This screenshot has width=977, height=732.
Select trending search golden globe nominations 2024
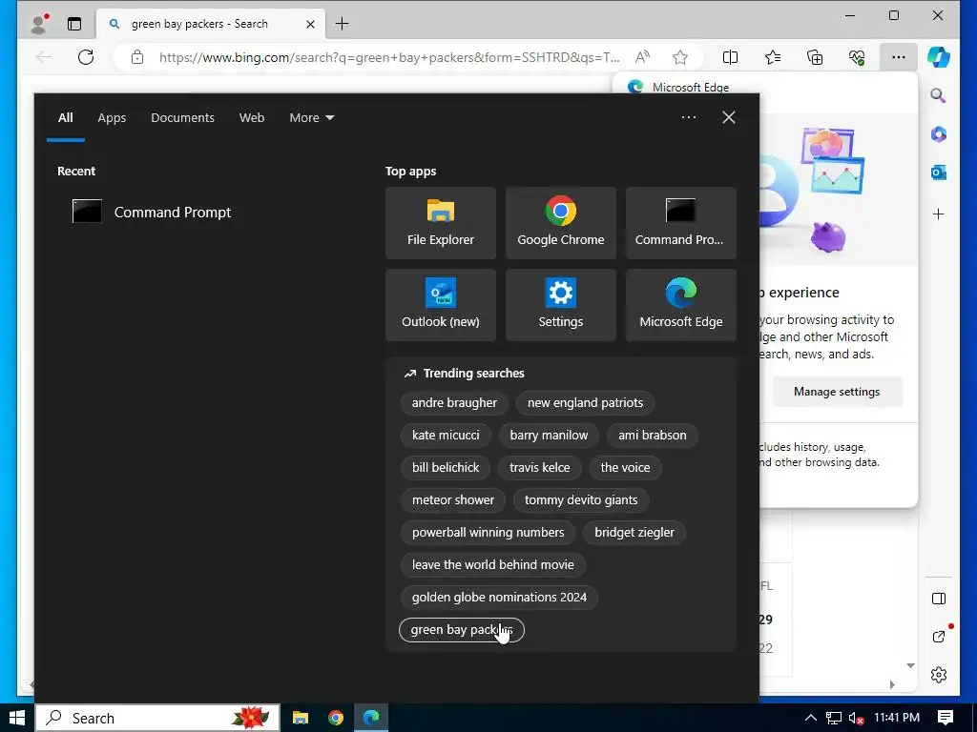[x=499, y=597]
